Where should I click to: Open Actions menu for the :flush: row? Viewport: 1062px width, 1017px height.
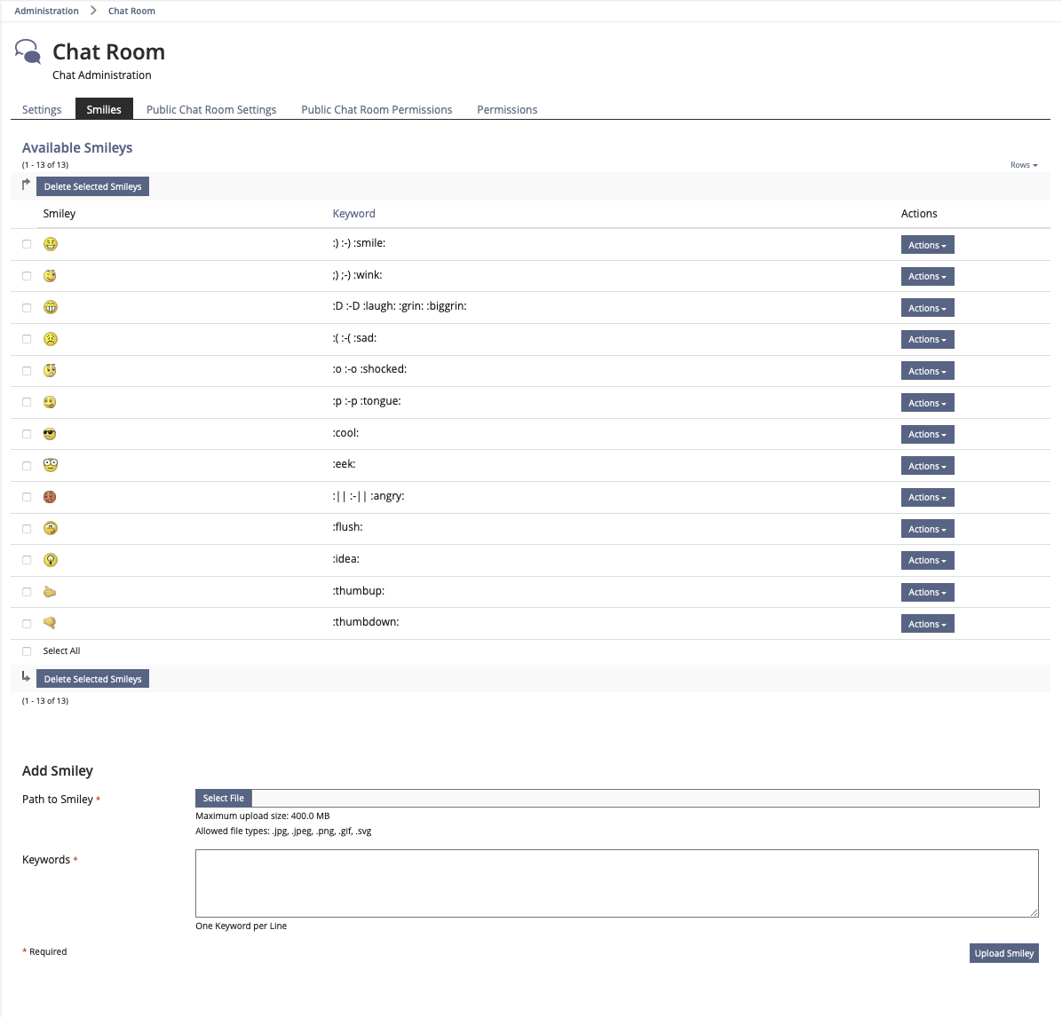coord(927,529)
